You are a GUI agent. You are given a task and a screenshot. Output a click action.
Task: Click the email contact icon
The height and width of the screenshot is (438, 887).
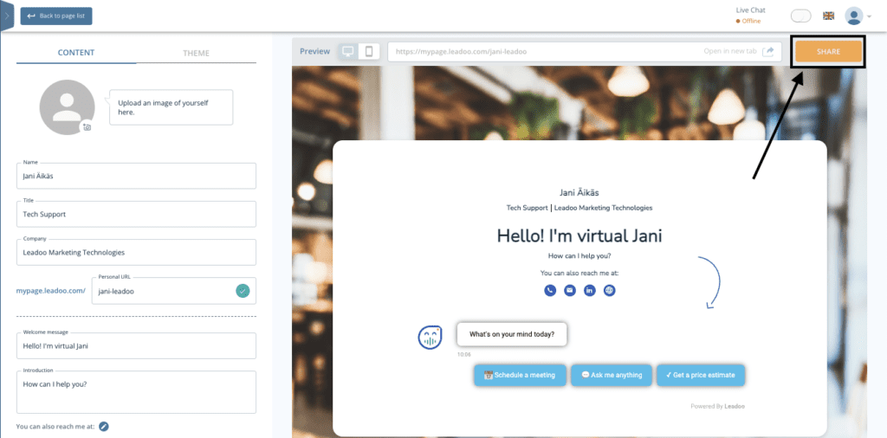click(x=569, y=290)
